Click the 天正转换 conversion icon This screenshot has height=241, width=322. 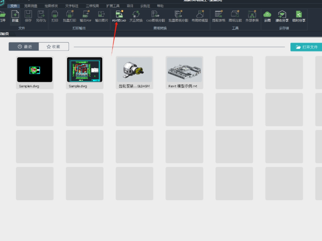click(x=136, y=14)
